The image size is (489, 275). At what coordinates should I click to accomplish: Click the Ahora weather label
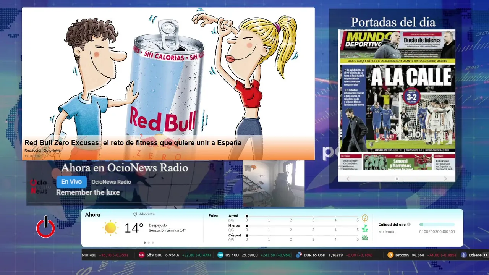point(92,215)
